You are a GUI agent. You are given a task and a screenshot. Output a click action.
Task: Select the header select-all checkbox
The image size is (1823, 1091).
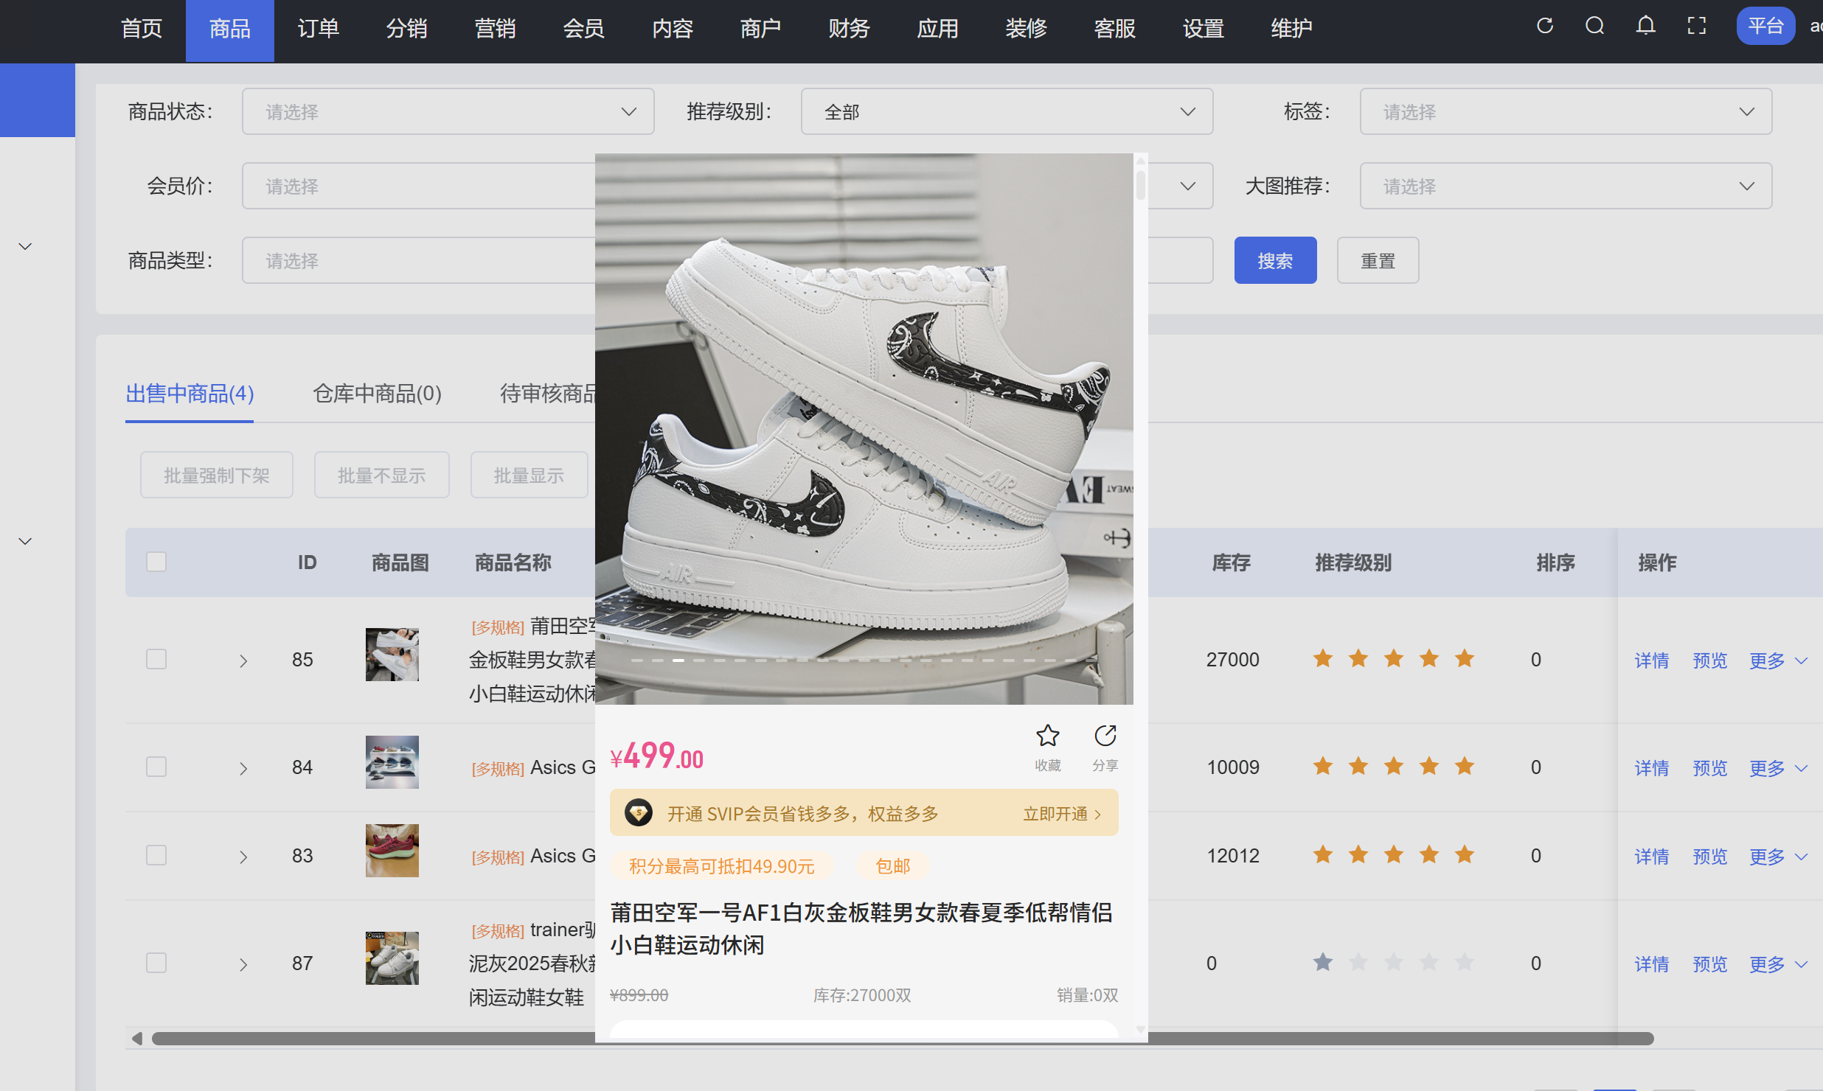(156, 562)
